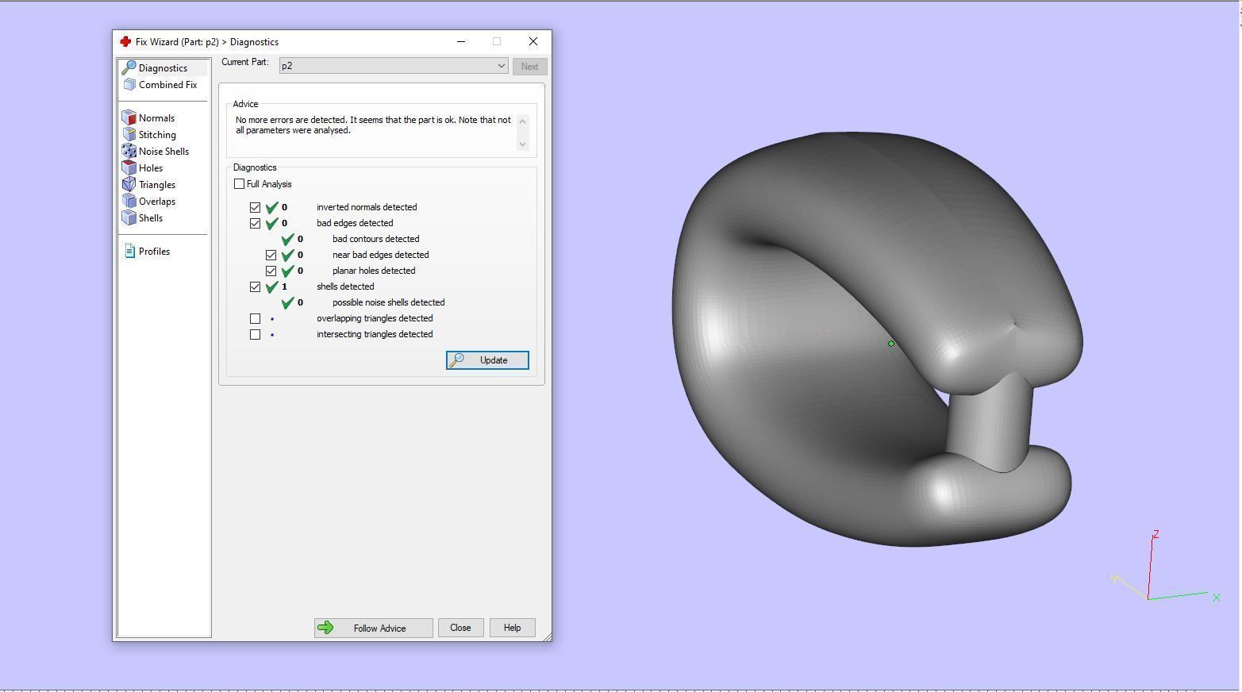Viewport: 1242px width, 692px height.
Task: Open the Current Part dropdown p2
Action: coord(394,66)
